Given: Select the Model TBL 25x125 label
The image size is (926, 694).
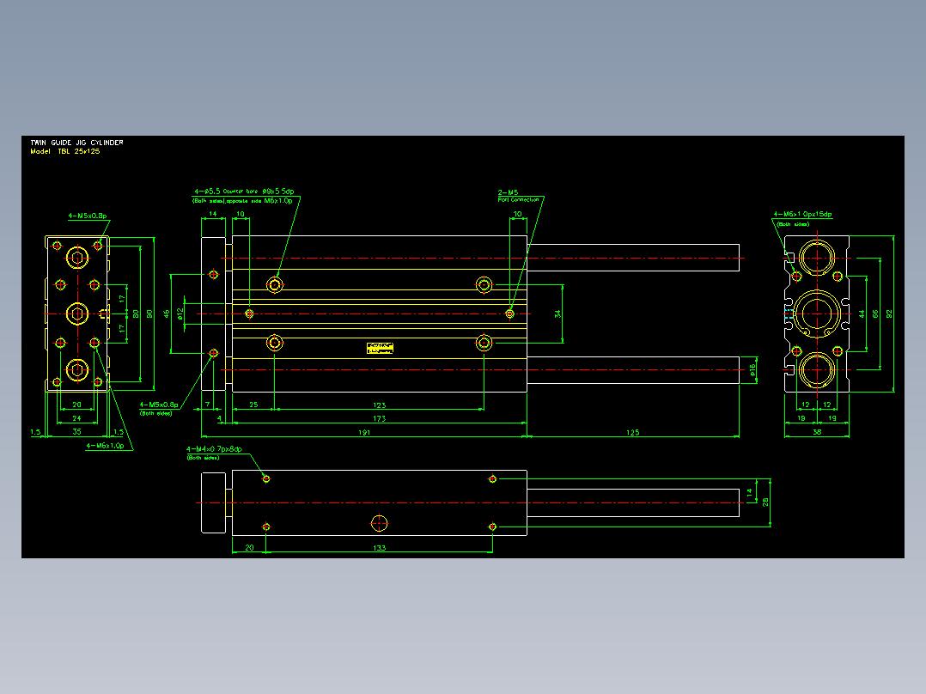Looking at the screenshot, I should [65, 151].
